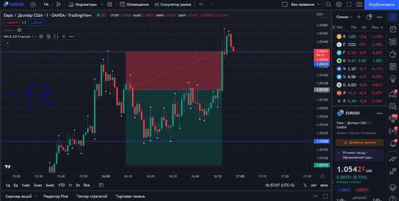Toggle volume indicator visibility eye
Viewport: 399px width, 201px height.
(19, 30)
